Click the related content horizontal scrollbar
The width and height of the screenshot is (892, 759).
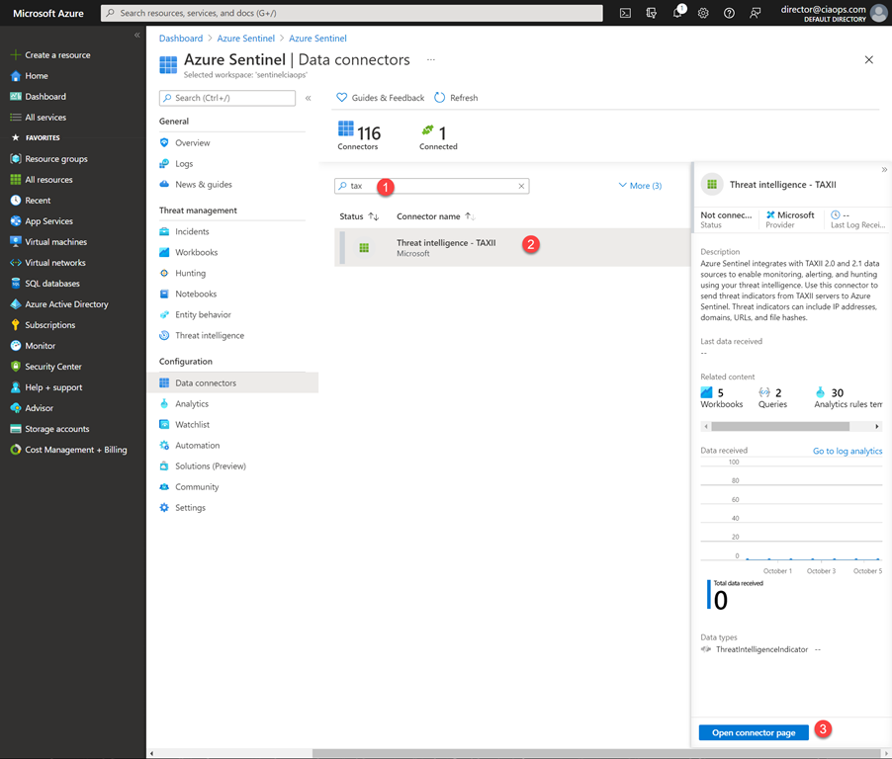(779, 426)
